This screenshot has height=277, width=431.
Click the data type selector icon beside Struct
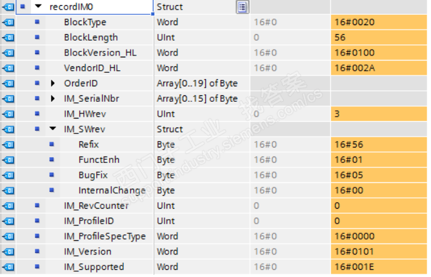[x=243, y=7]
